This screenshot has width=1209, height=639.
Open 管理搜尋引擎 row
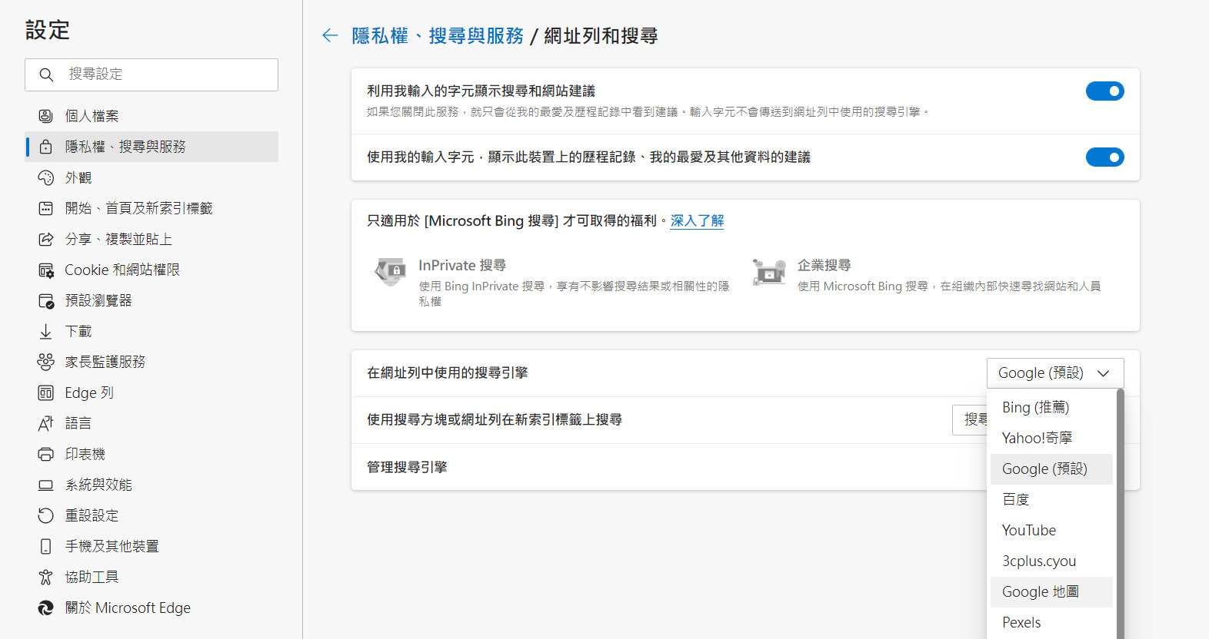pyautogui.click(x=668, y=467)
